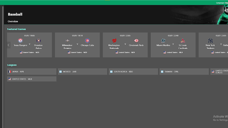Viewport: 228px width, 128px height.
Task: Open the United States - MLB league button
Action: click(32, 79)
